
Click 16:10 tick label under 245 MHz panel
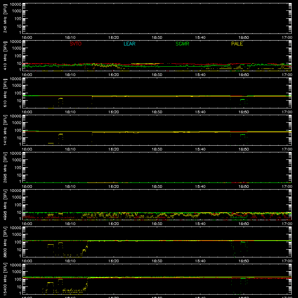pyautogui.click(x=70, y=38)
